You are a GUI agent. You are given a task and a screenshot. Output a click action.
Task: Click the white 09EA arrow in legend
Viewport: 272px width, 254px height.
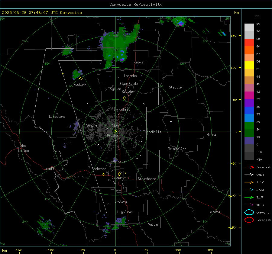(249, 175)
